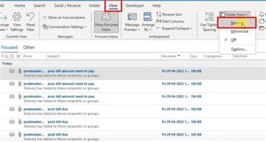Sort by the Received column header
This screenshot has height=142, width=266.
pos(175,56)
